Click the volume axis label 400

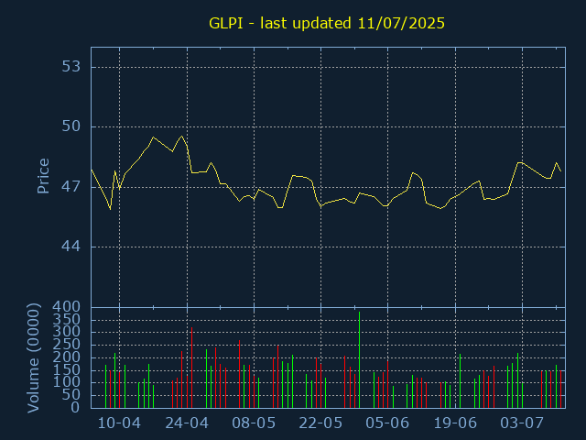pyautogui.click(x=67, y=307)
